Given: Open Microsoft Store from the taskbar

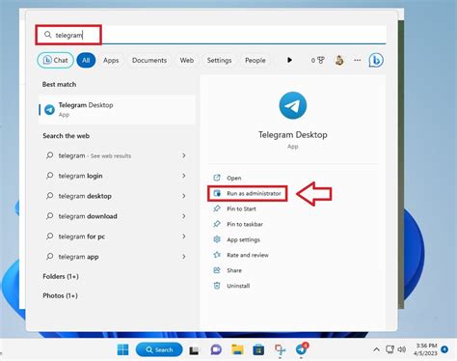Looking at the screenshot, I should [x=258, y=349].
